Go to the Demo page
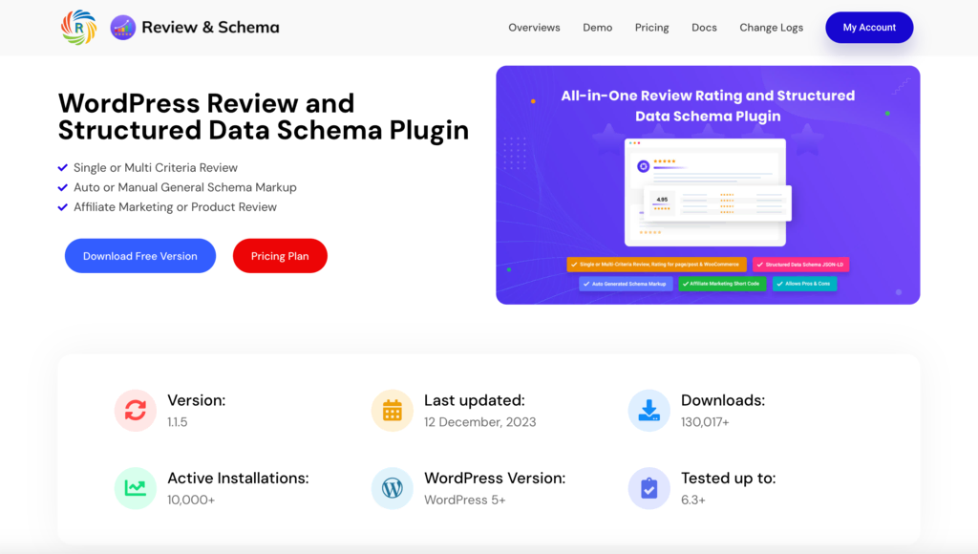Viewport: 978px width, 554px height. tap(598, 28)
